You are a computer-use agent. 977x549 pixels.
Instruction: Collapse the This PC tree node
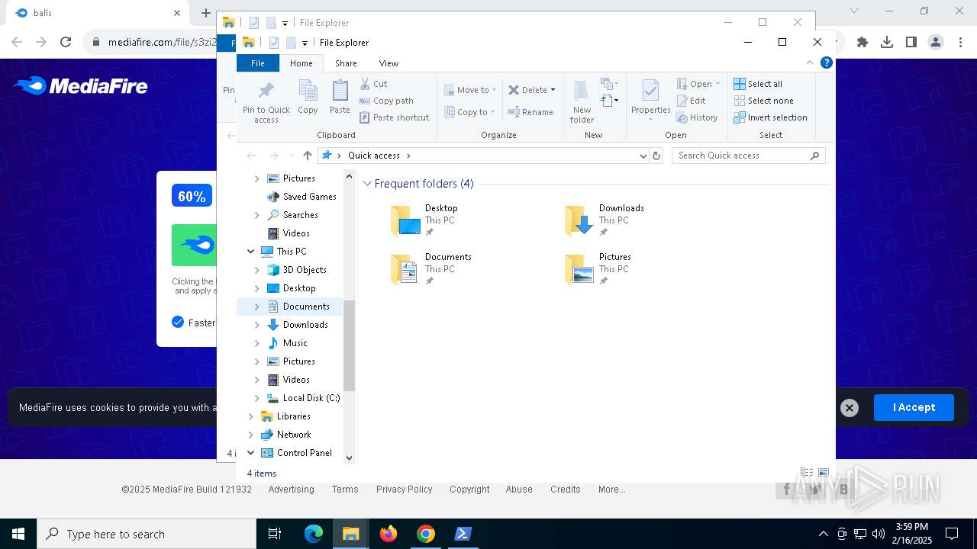pyautogui.click(x=250, y=252)
